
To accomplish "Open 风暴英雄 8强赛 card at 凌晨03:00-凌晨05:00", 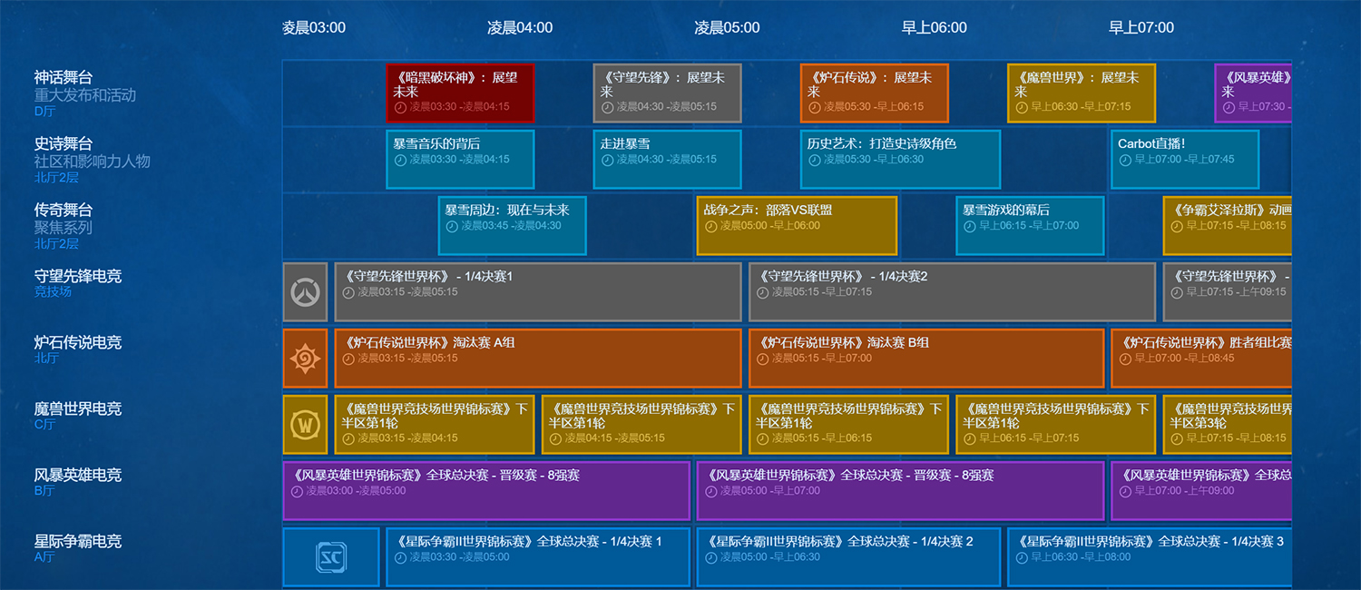I will [x=486, y=491].
